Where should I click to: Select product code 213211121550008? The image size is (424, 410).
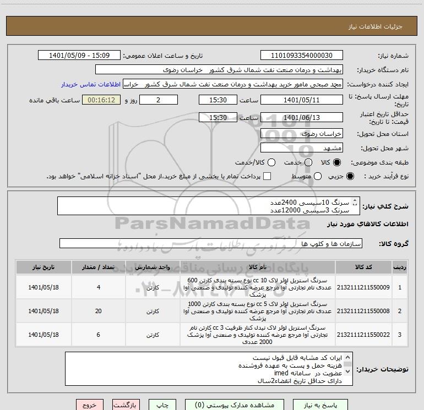(x=363, y=311)
